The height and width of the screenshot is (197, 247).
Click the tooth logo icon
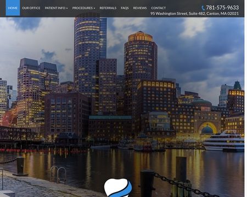[x=118, y=188]
